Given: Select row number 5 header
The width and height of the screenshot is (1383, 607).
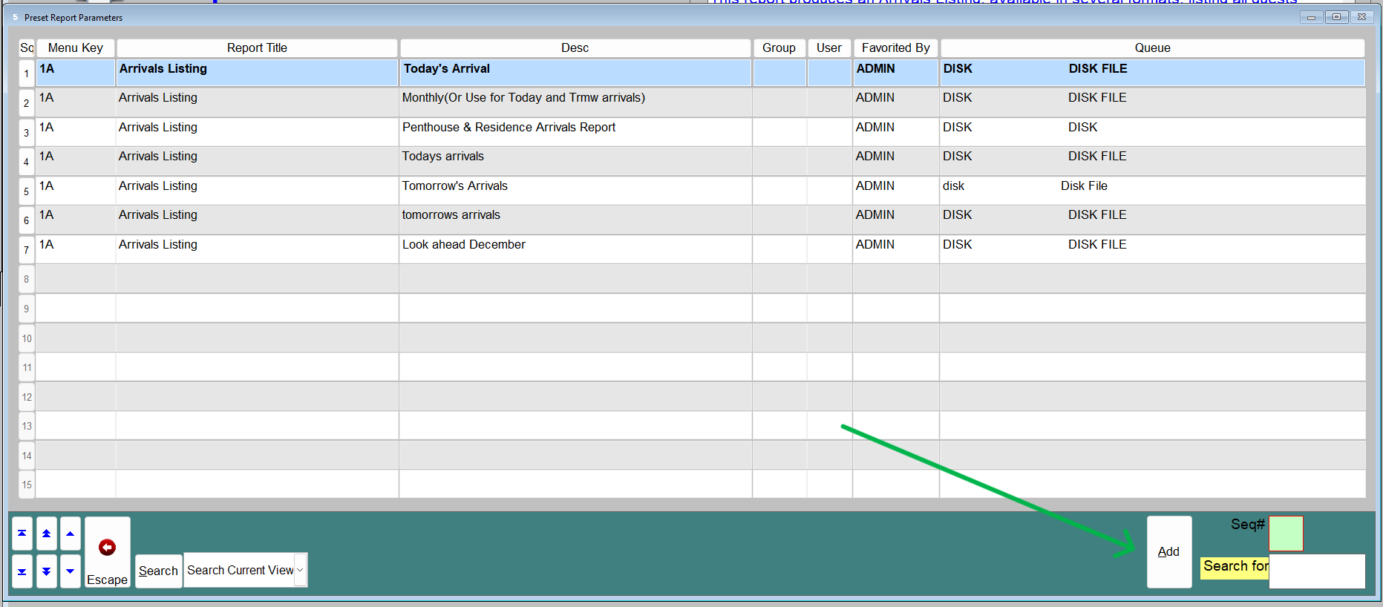Looking at the screenshot, I should 27,191.
